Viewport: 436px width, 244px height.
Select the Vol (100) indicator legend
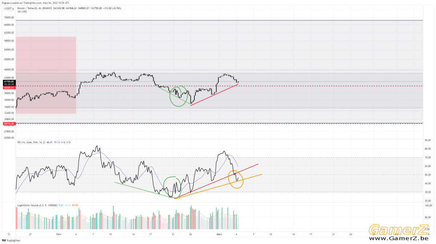pyautogui.click(x=22, y=11)
